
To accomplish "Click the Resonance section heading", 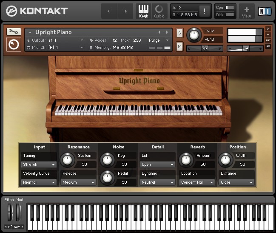I will click(x=79, y=147).
